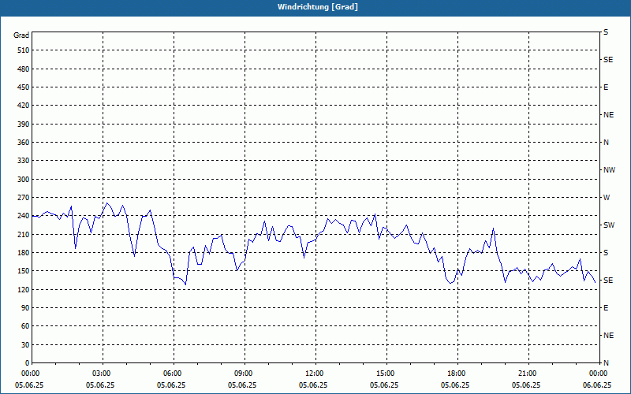The image size is (631, 394).
Task: Select the 480 y-axis value
Action: (24, 69)
